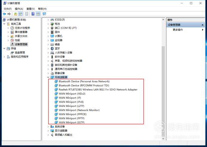
Task: Select WAN Miniport (IKEv2)
Action: pos(72,94)
